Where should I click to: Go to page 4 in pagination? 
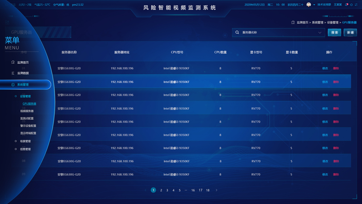[x=173, y=190]
